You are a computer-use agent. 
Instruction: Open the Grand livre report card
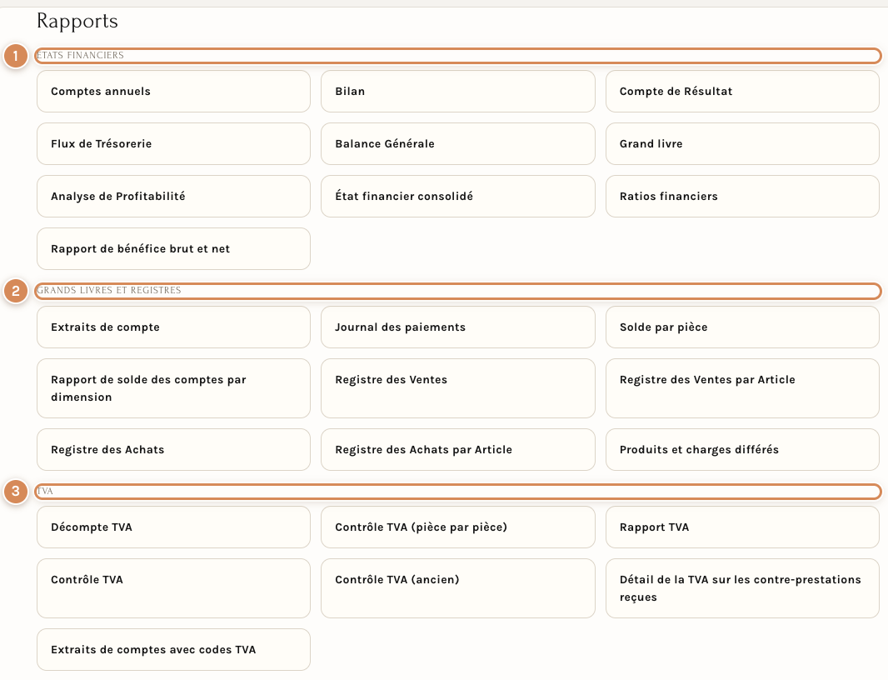(x=742, y=144)
